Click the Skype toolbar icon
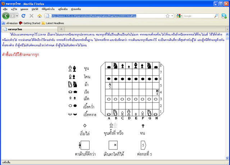Viewport: 230px width, 165px height. pyautogui.click(x=224, y=16)
